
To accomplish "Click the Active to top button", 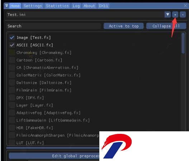I will [123, 26].
